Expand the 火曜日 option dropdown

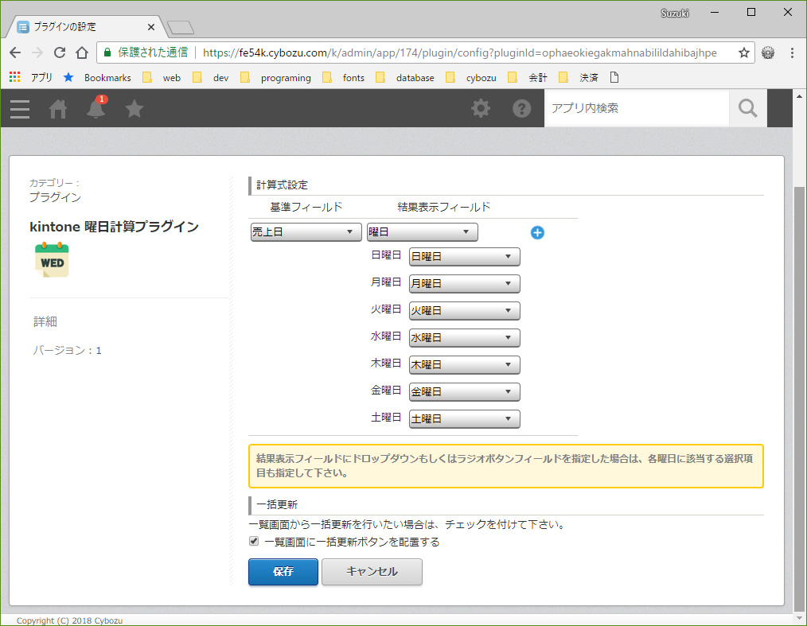[464, 311]
